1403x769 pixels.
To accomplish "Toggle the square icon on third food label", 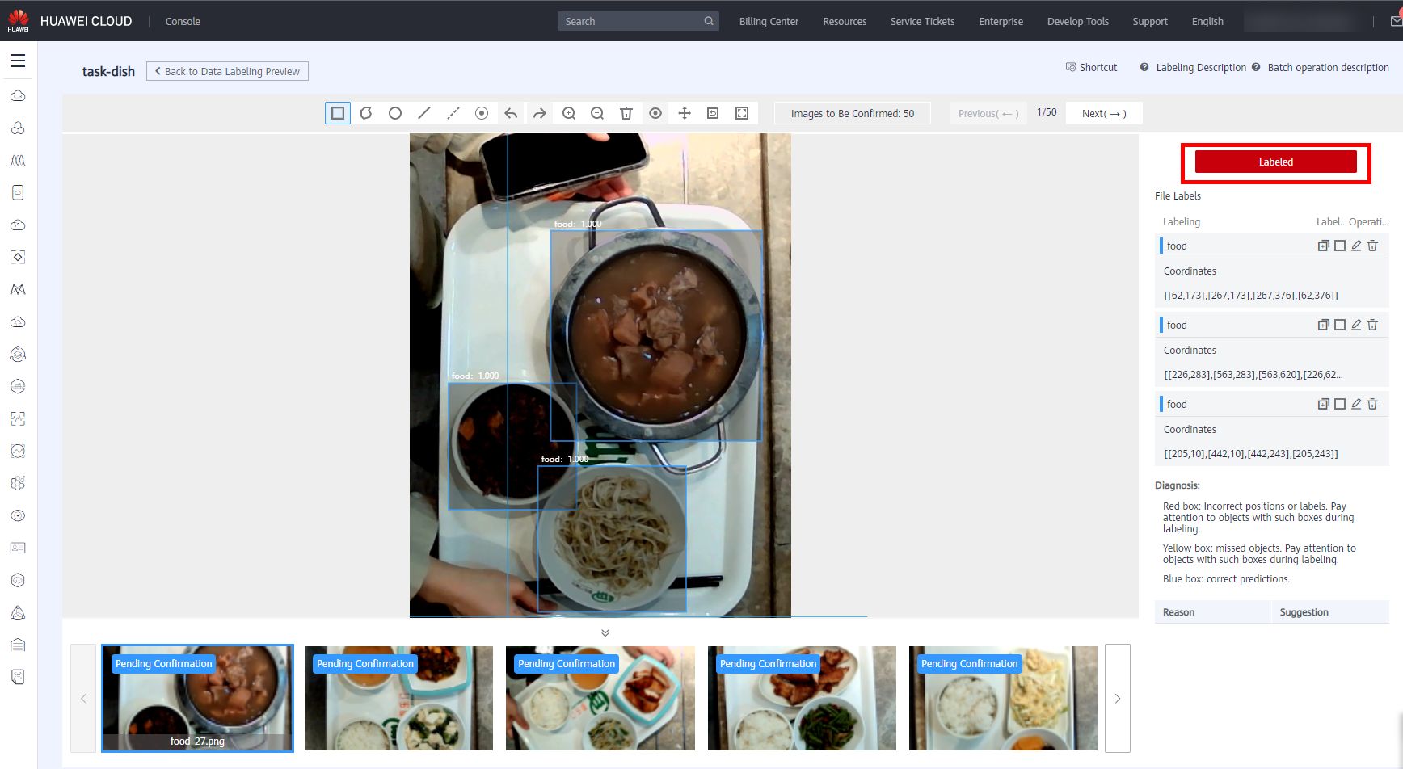I will click(x=1340, y=404).
